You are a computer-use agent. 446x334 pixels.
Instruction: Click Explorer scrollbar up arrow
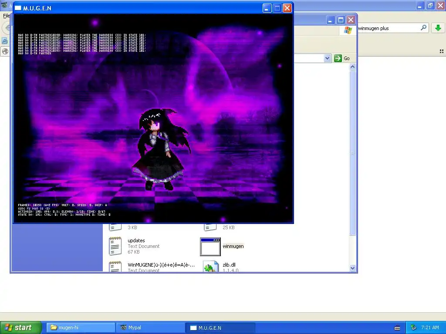pos(352,67)
